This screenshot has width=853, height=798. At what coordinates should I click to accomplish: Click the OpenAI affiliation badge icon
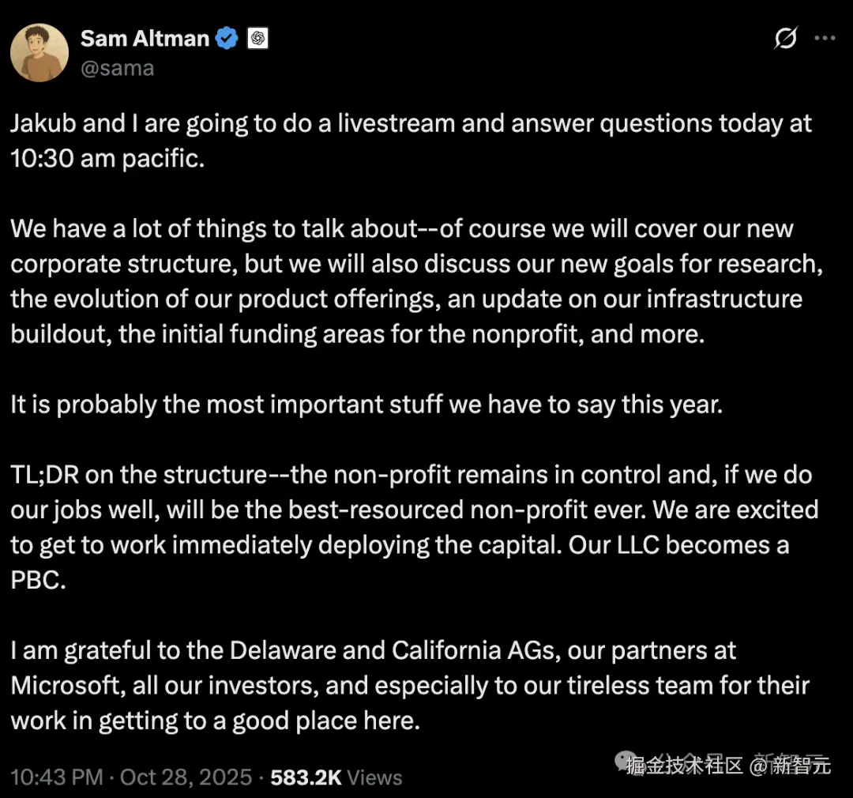[x=257, y=38]
